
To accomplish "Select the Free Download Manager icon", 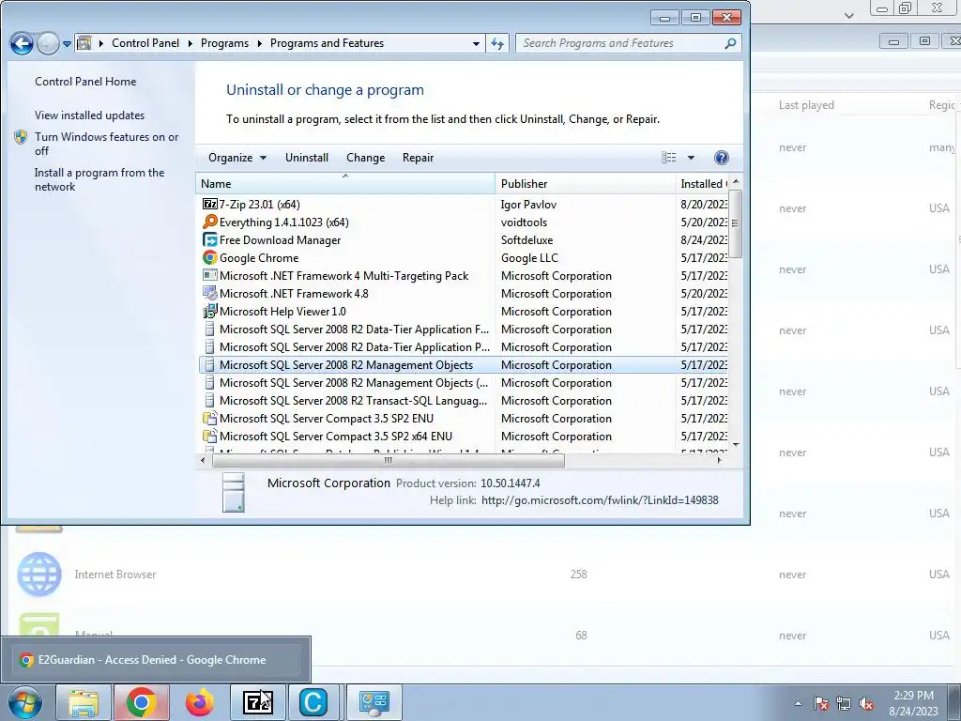I will [x=209, y=239].
